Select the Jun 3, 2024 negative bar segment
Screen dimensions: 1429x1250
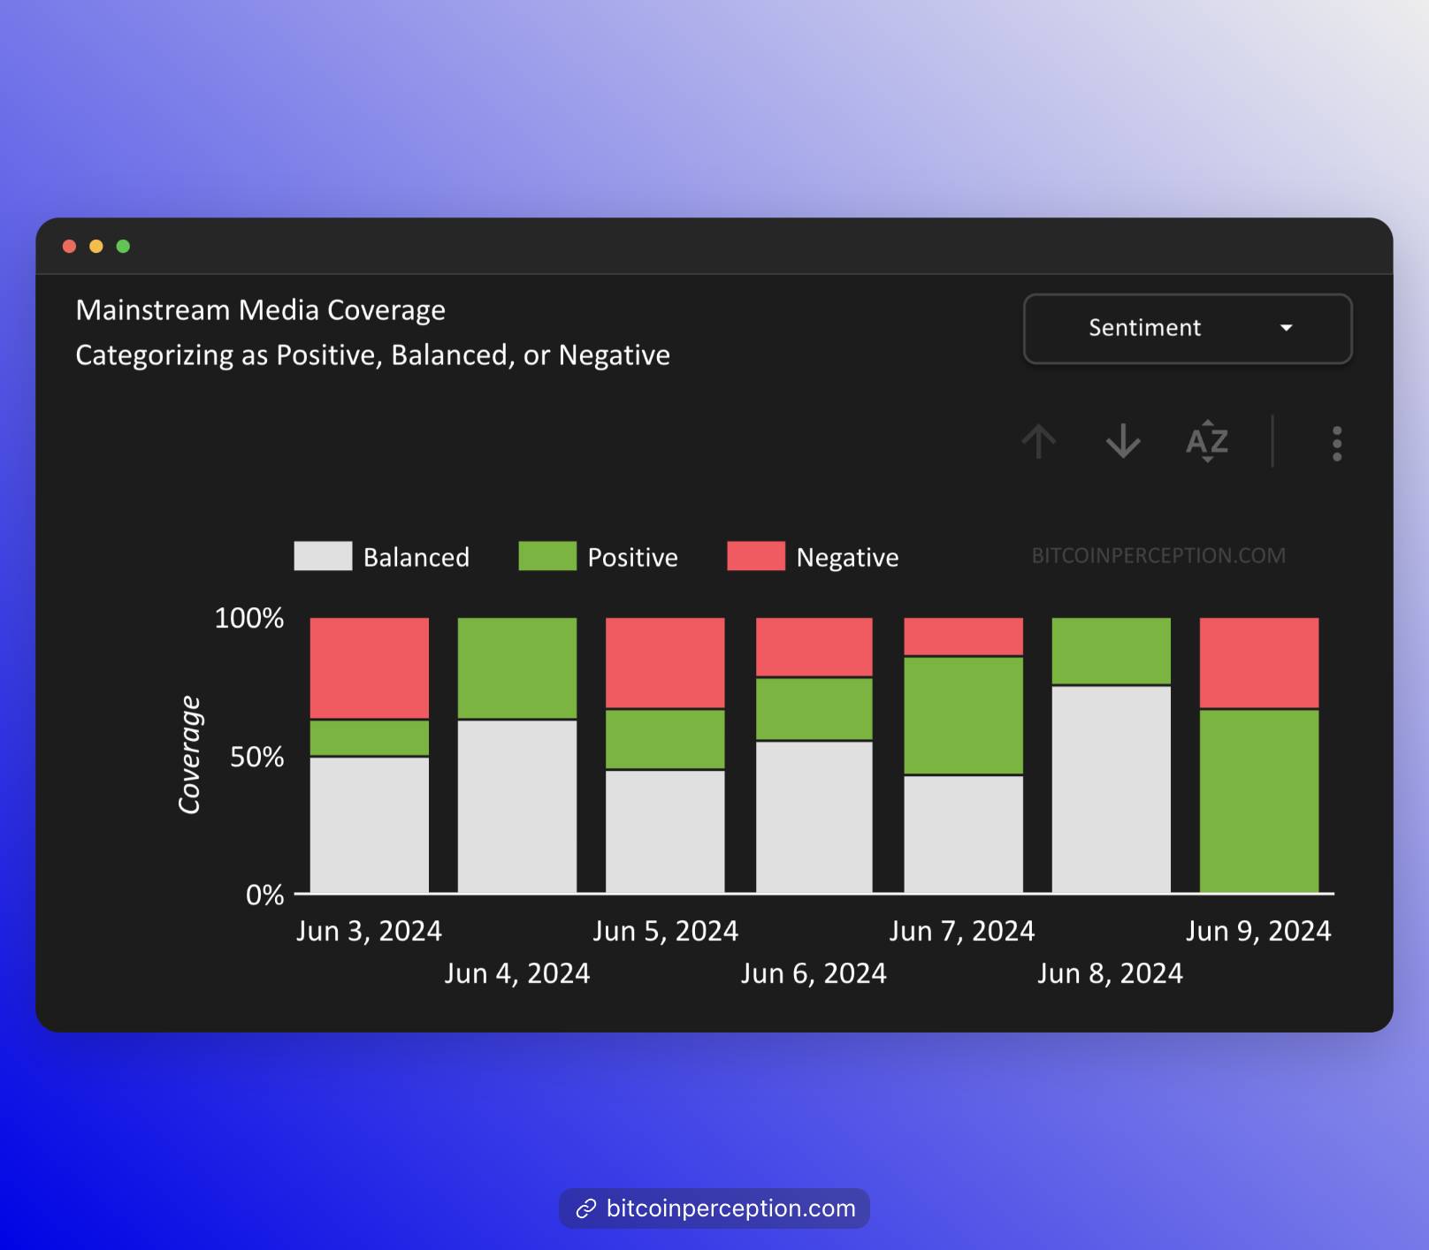pyautogui.click(x=370, y=667)
